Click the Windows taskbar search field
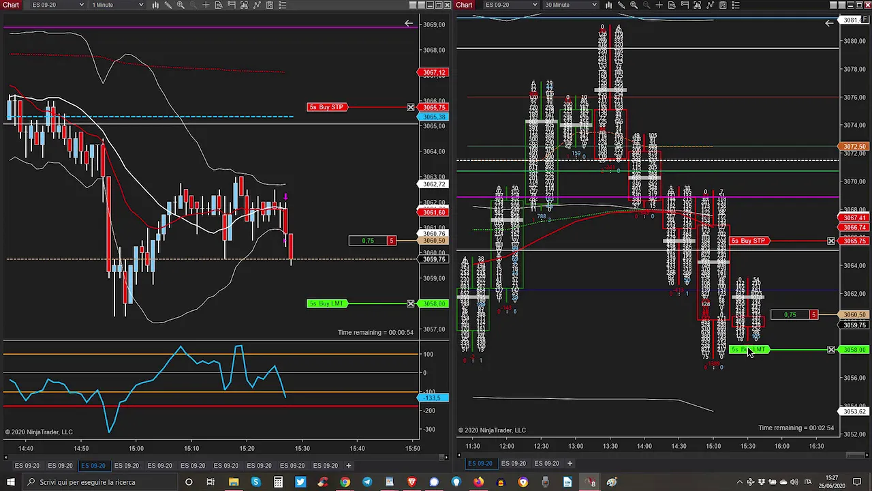872x491 pixels. 99,482
